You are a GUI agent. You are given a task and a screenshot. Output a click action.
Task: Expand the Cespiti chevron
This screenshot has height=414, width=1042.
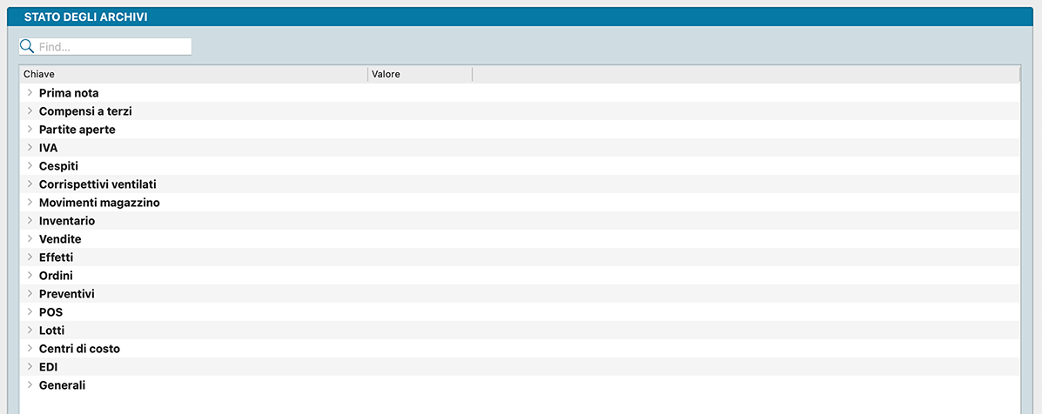click(x=30, y=166)
